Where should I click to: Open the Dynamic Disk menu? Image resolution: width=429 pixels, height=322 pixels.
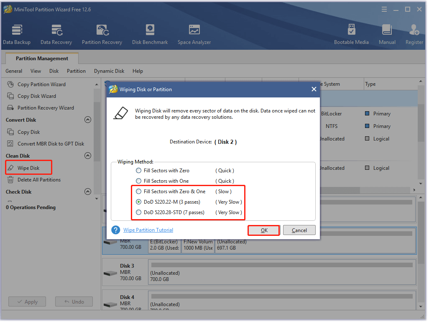[109, 71]
